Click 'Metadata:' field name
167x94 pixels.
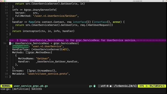coord(19,74)
